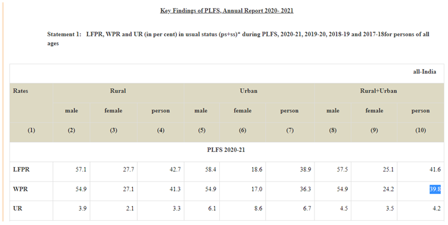The image size is (448, 225).
Task: Click column number '(4)'
Action: point(161,130)
